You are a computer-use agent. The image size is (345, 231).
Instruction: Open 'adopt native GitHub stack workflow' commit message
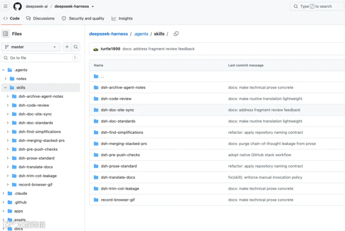tap(260, 155)
